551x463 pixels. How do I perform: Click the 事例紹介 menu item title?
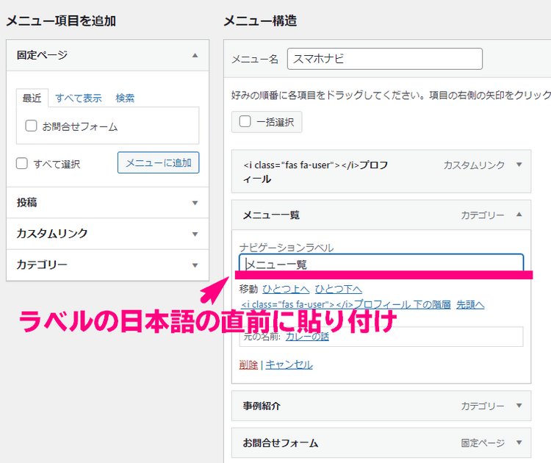262,406
